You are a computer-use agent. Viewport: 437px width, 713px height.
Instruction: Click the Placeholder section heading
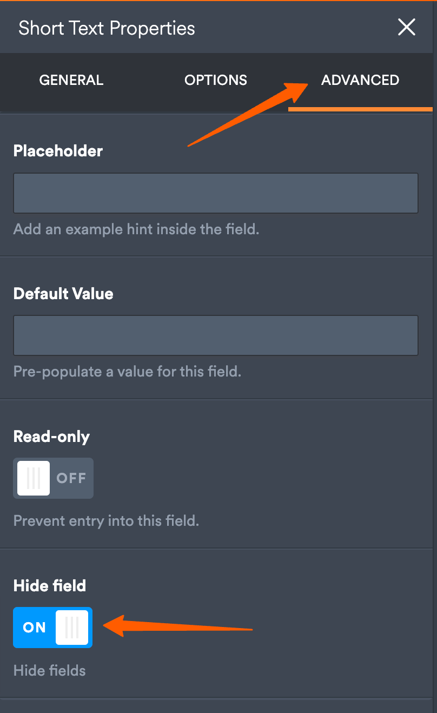click(58, 151)
